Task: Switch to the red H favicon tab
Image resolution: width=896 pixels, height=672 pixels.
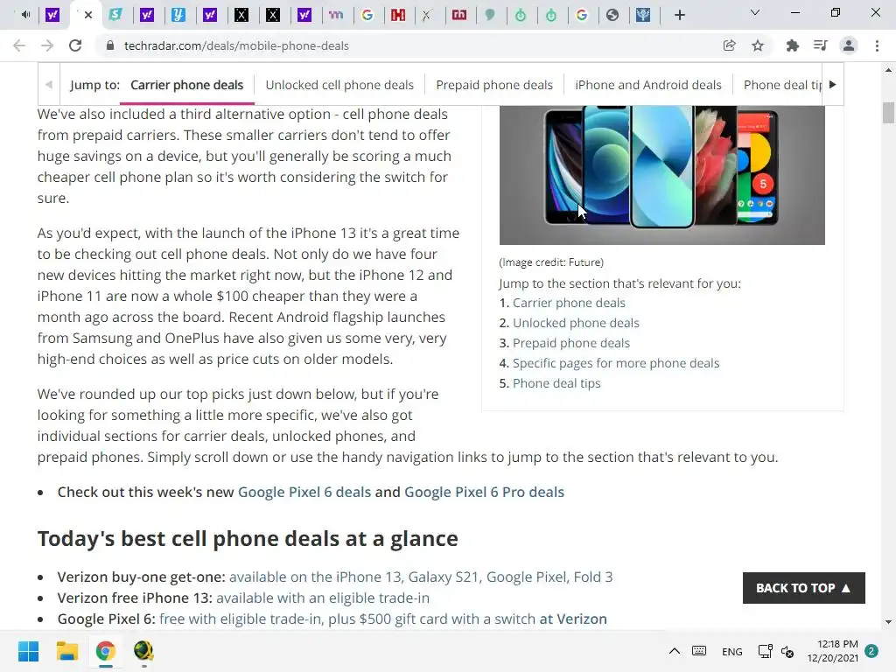Action: [398, 15]
